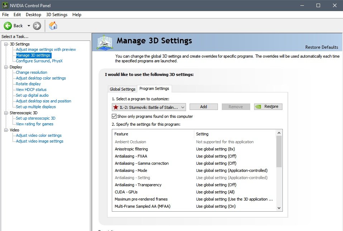Open the 3D Settings menu
The image size is (343, 231).
click(x=57, y=15)
